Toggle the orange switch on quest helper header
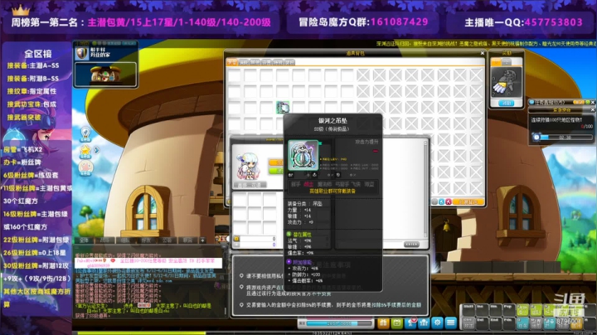The height and width of the screenshot is (335, 597). 579,102
